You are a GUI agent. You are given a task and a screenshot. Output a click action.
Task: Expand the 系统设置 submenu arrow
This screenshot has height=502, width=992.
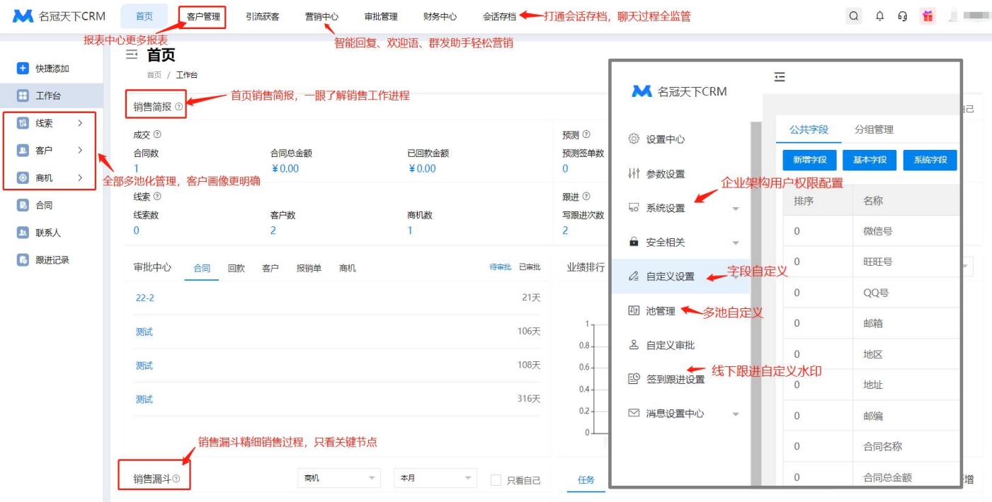pos(736,209)
